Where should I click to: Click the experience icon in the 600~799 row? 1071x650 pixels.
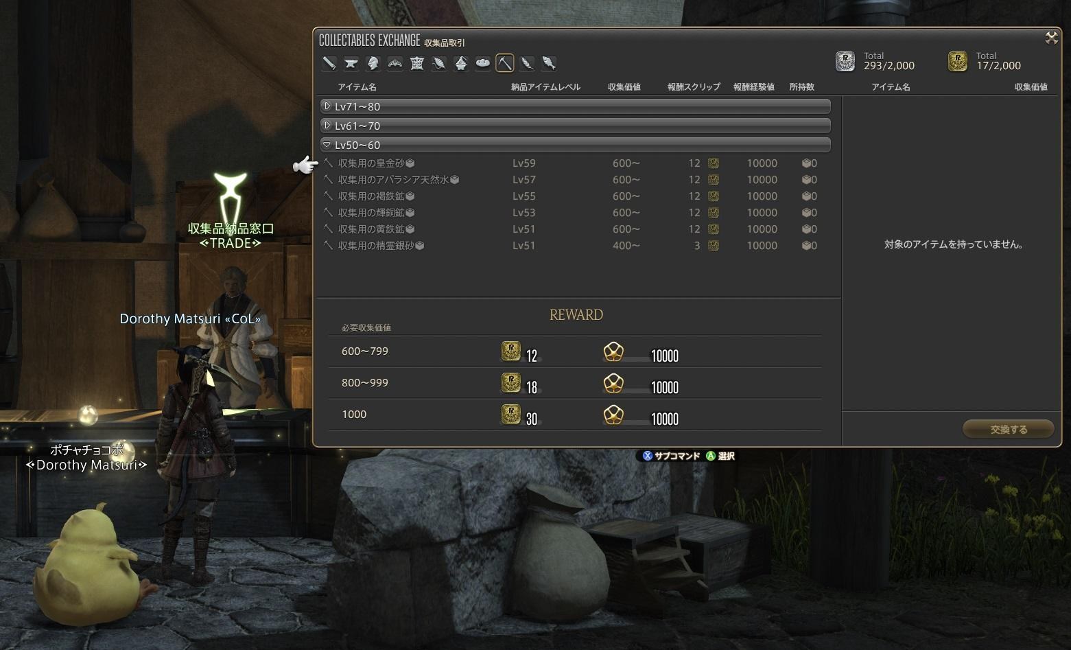coord(613,351)
